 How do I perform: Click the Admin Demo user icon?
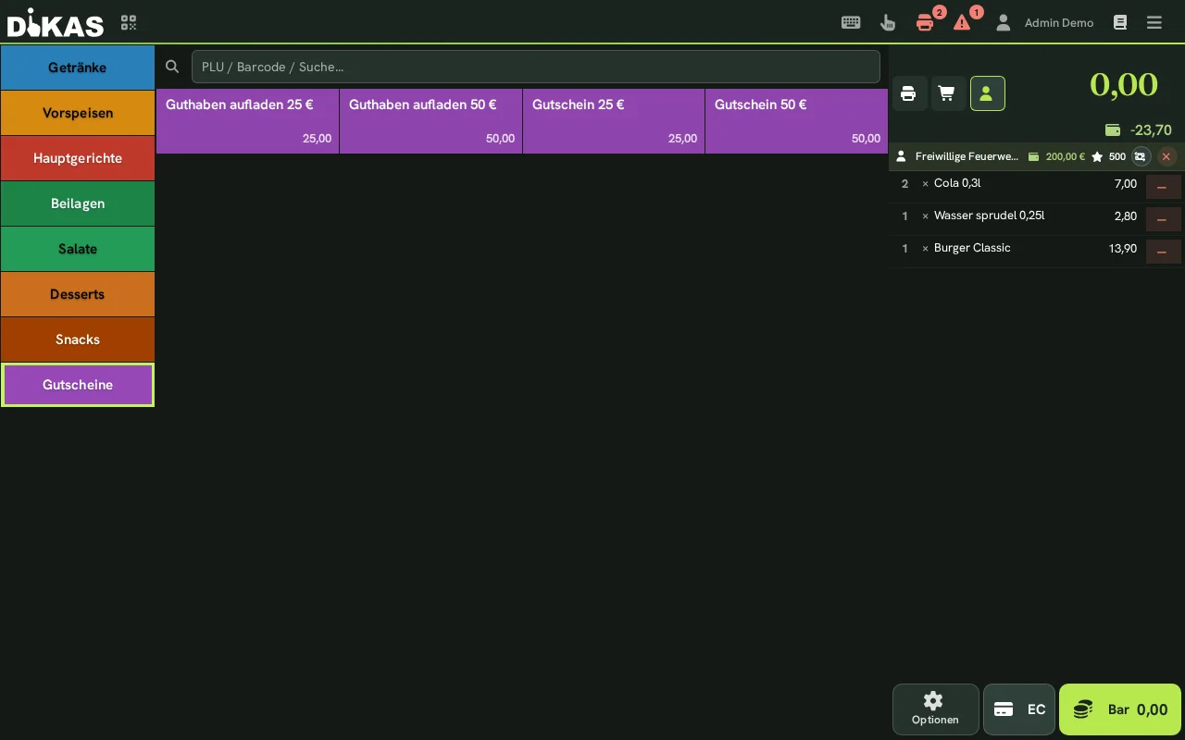(1003, 22)
